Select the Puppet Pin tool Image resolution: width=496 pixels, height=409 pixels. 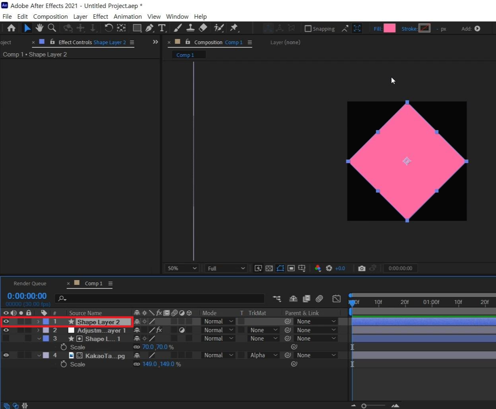coord(234,28)
